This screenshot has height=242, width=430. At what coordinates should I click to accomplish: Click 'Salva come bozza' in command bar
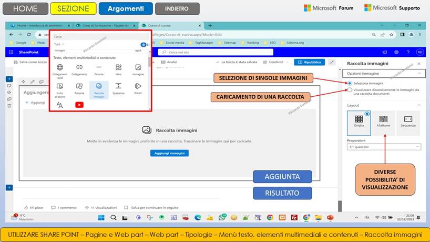tap(30, 62)
